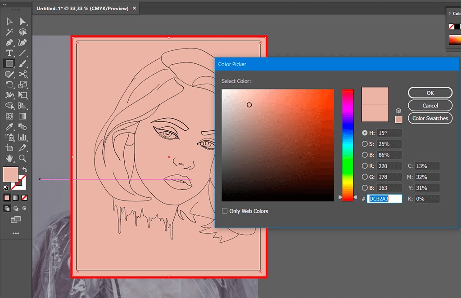Viewport: 461px width, 298px height.
Task: Click the rainbow hue spectrum slider
Action: coord(348,144)
